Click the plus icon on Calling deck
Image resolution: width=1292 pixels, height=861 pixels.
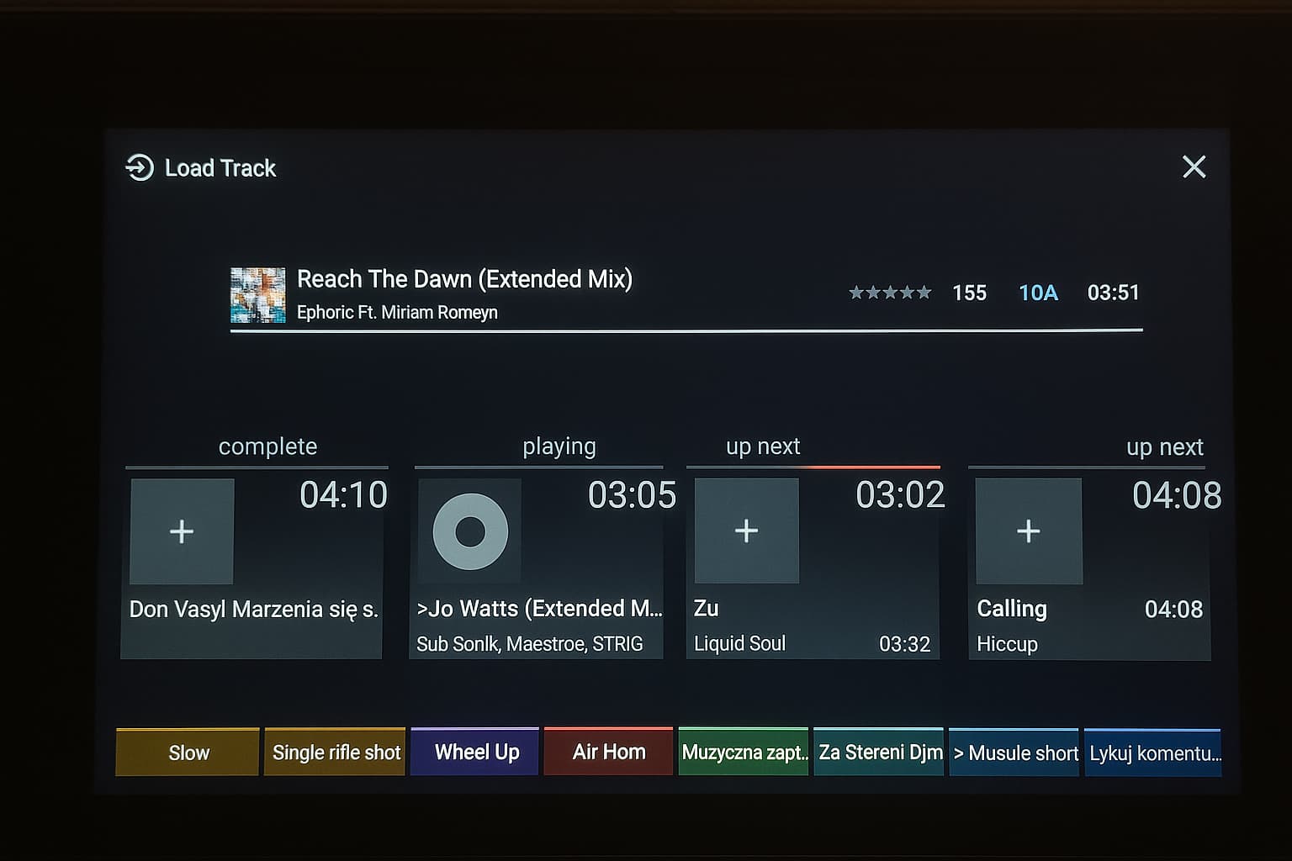click(x=1028, y=531)
